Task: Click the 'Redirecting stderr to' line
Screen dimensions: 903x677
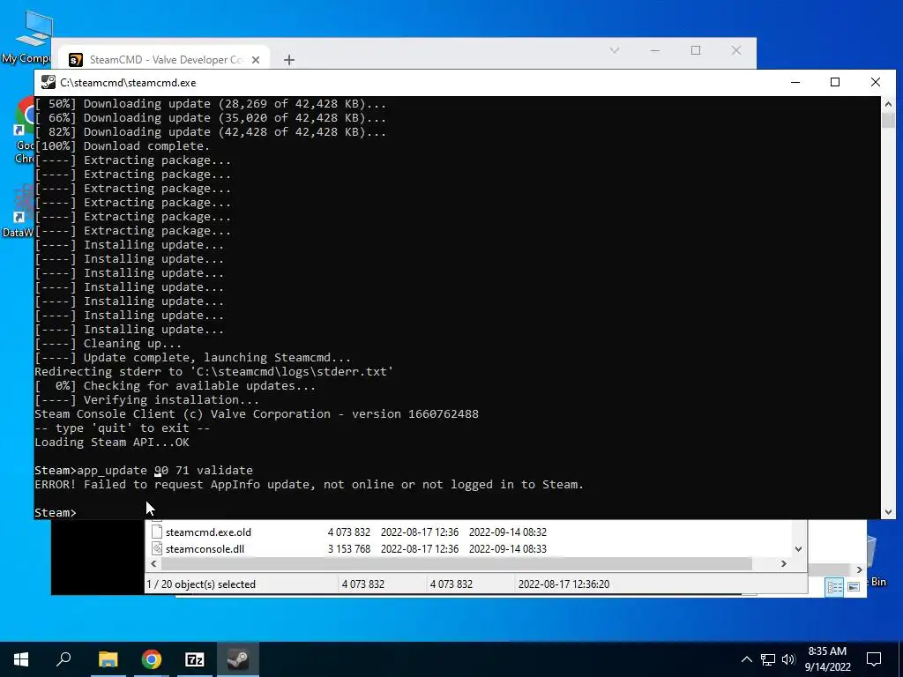Action: [214, 372]
